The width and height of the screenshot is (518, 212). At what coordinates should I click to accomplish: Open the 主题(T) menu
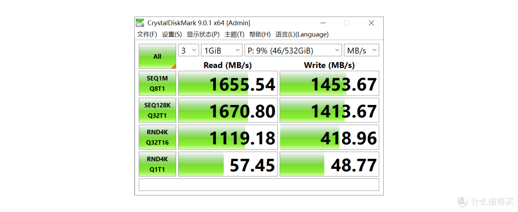pos(234,35)
